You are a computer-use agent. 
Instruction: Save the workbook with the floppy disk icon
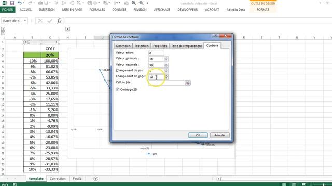(x=12, y=3)
